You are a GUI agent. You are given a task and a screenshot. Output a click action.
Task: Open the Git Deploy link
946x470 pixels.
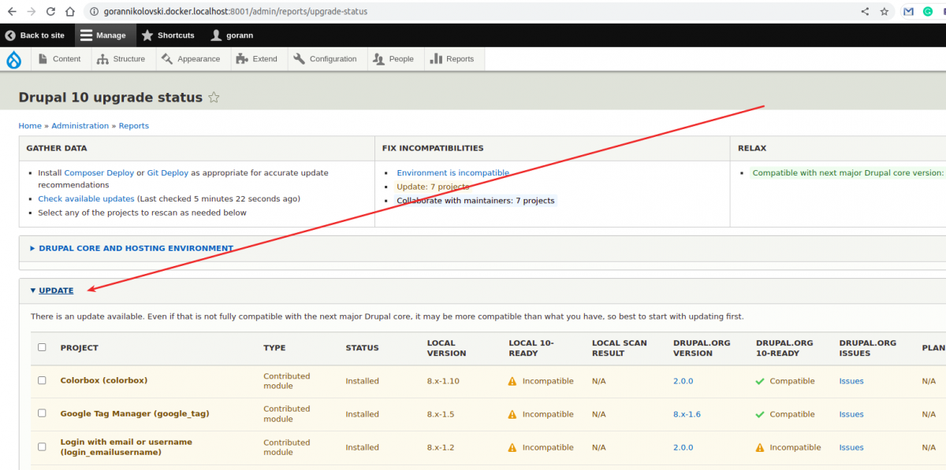click(x=168, y=173)
